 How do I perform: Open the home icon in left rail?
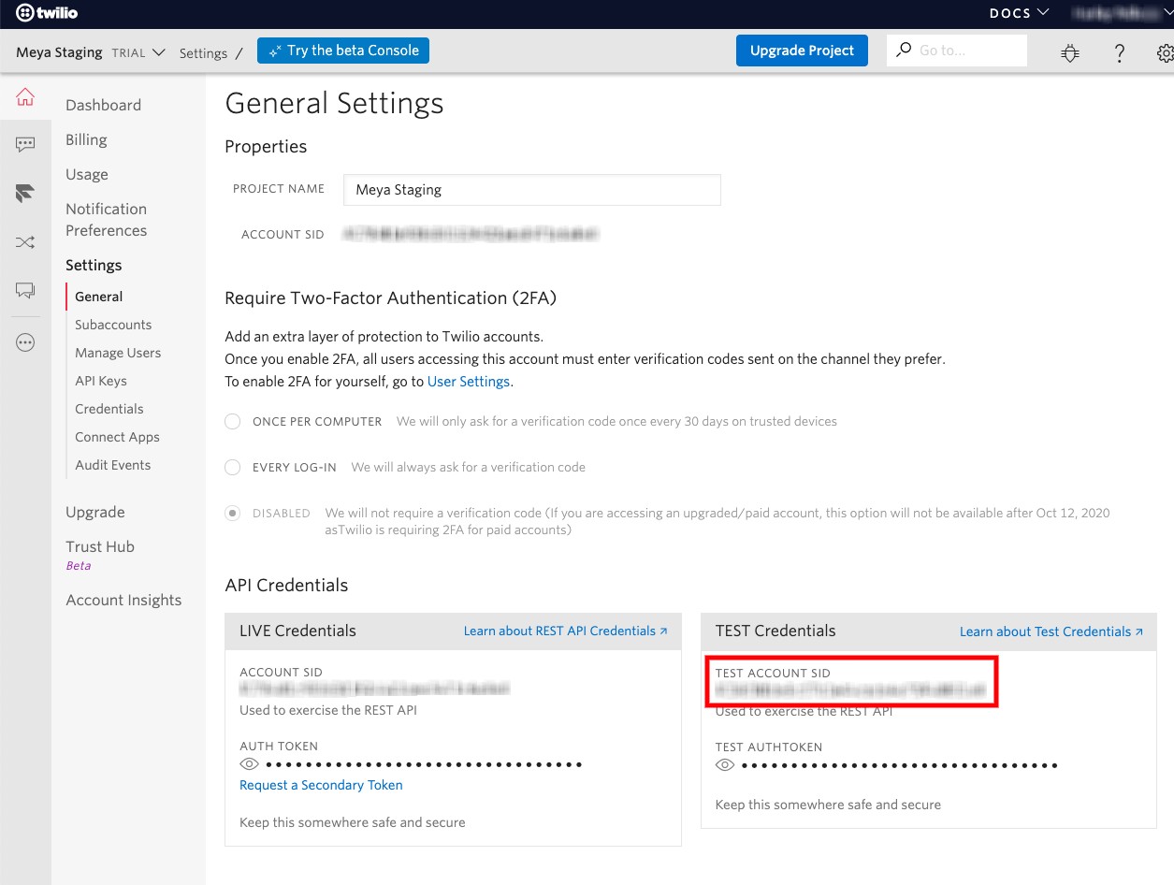coord(25,96)
